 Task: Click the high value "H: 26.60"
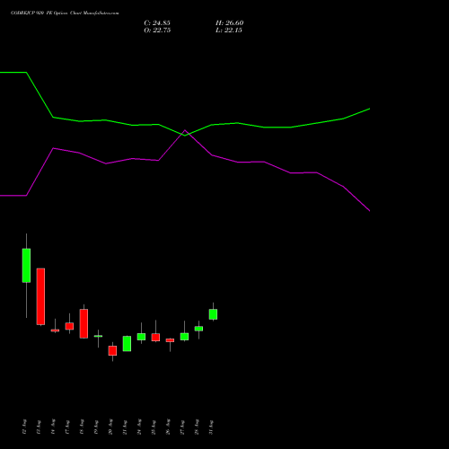[230, 23]
